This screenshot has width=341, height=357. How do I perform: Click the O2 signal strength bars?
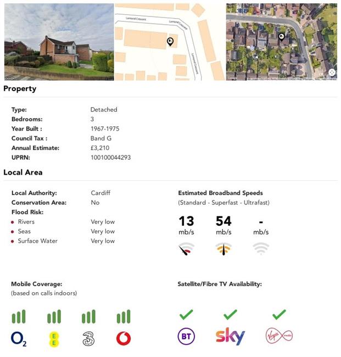19,317
